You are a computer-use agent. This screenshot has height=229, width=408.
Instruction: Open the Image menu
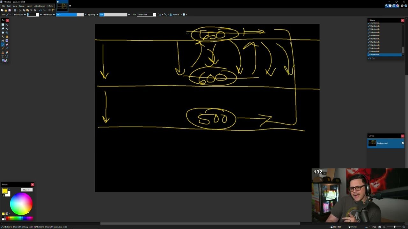(x=22, y=6)
